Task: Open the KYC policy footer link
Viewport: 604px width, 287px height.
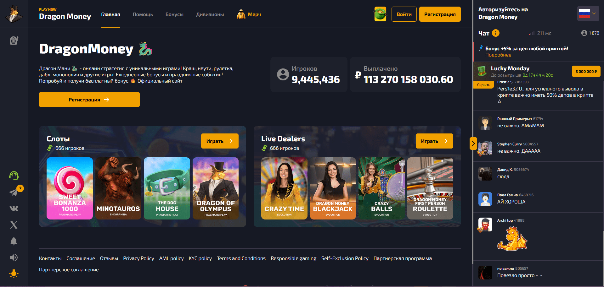Action: 200,258
